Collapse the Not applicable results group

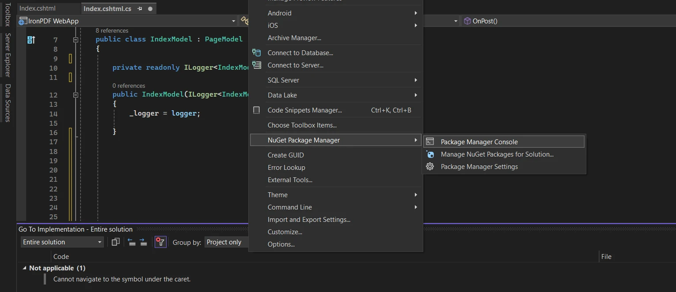(24, 268)
